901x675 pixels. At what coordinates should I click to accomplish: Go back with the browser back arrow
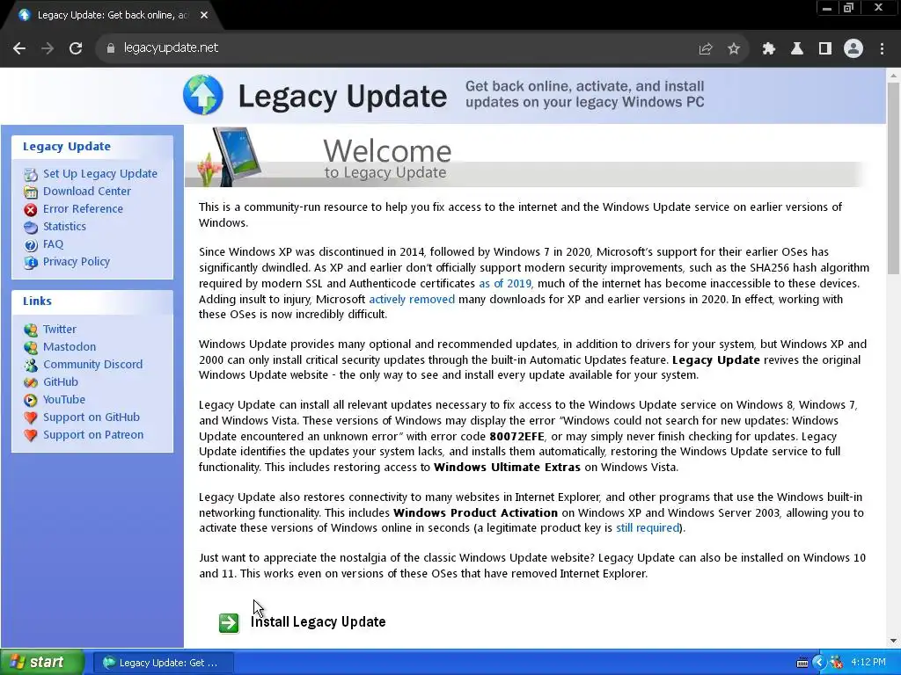(x=19, y=48)
